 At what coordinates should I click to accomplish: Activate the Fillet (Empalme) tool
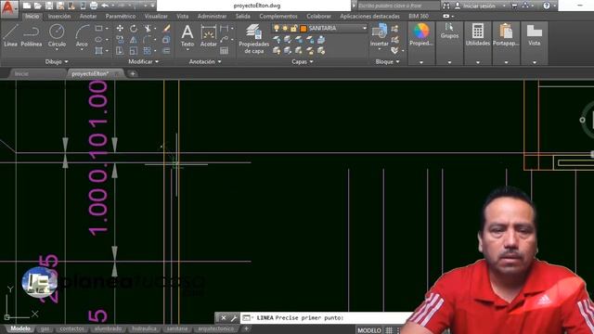147,39
